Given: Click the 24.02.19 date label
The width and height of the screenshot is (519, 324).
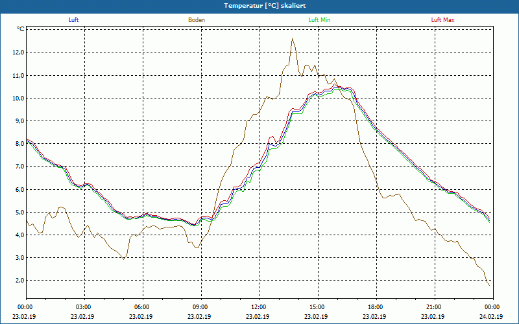Looking at the screenshot, I should click(x=491, y=316).
